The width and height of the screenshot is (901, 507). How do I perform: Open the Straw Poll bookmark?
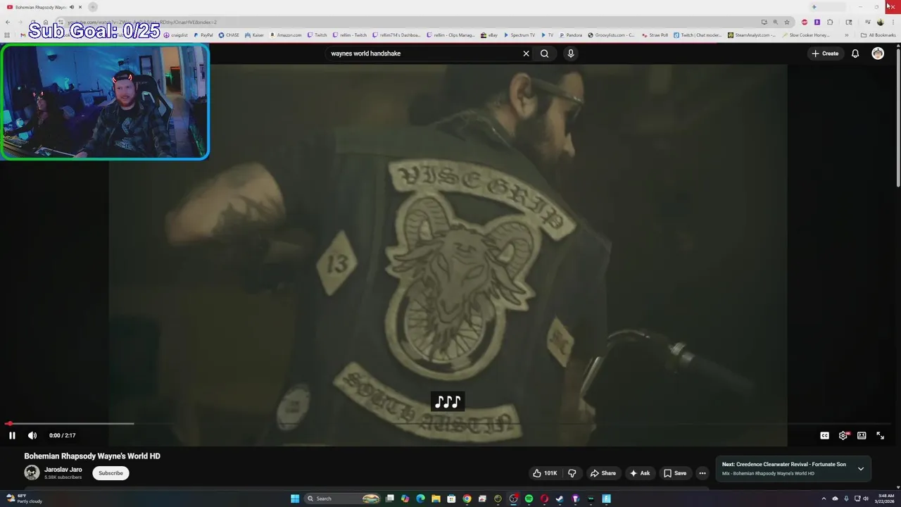coord(655,35)
